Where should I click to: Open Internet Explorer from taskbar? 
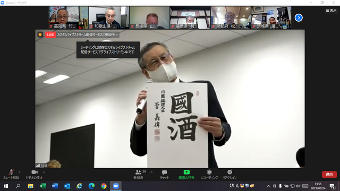click(79, 186)
